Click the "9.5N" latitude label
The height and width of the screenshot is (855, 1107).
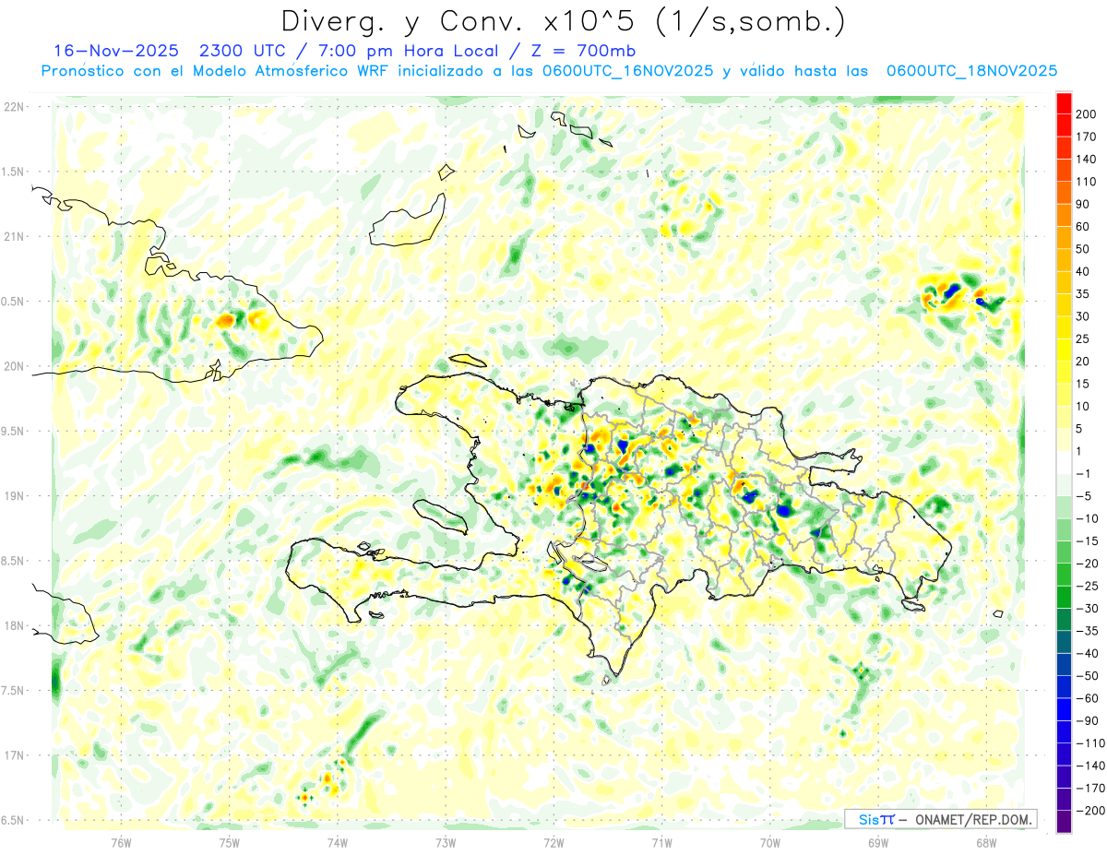tap(14, 431)
